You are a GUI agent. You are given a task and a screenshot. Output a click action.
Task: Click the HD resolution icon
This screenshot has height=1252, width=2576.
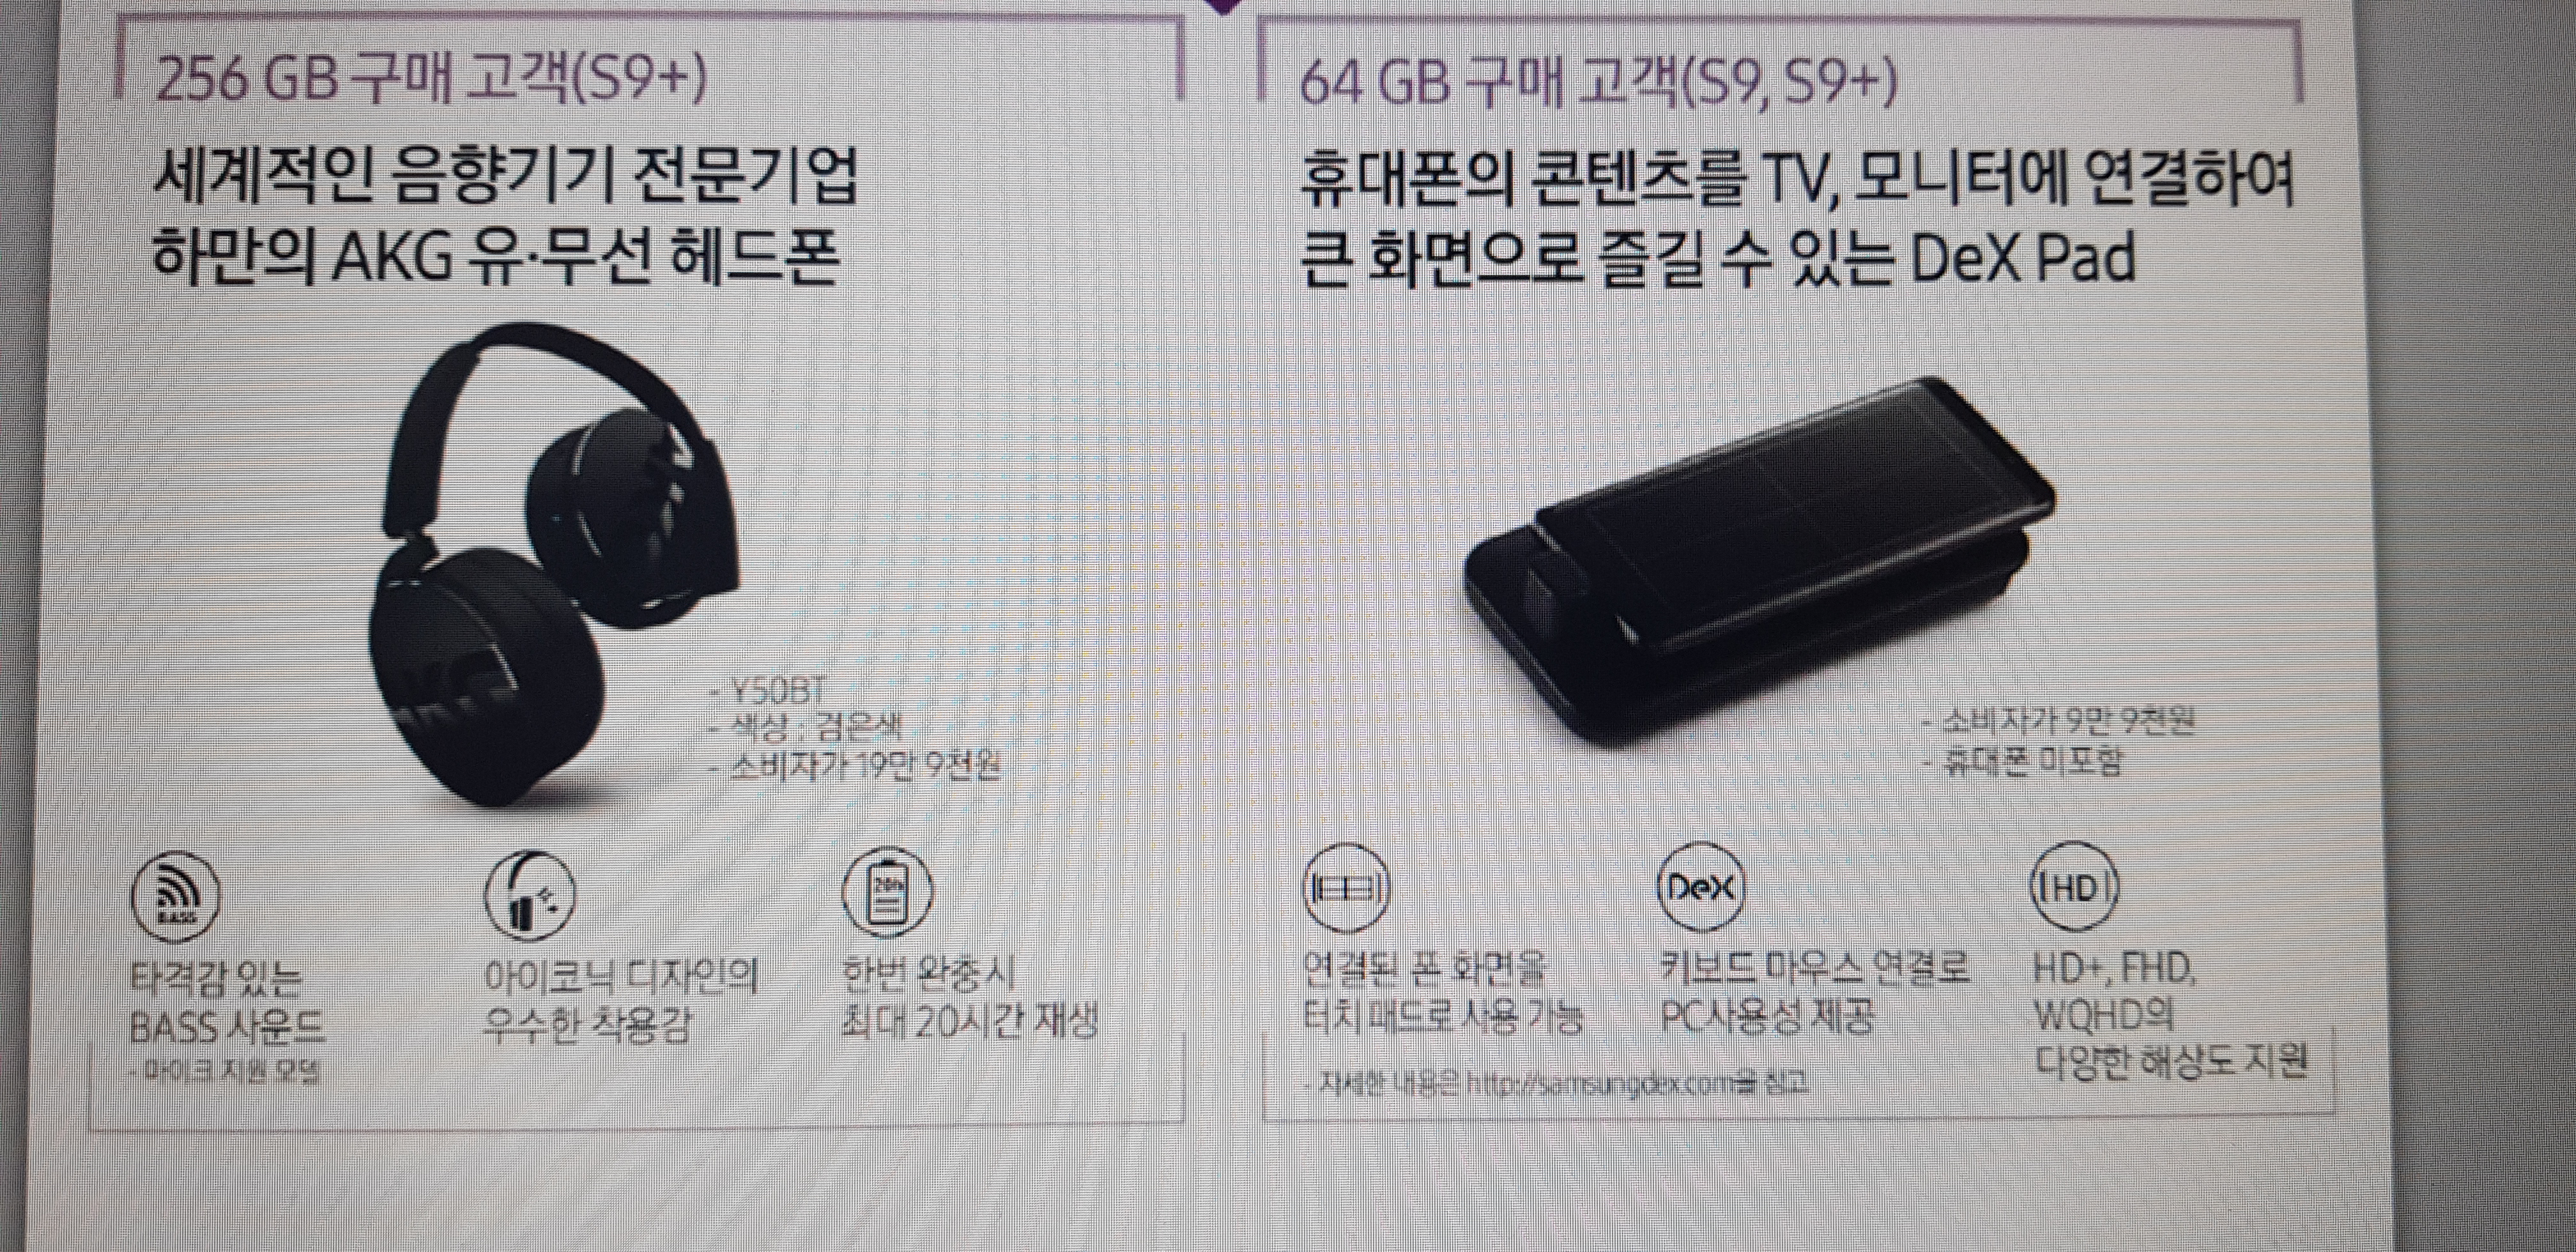(x=2073, y=887)
